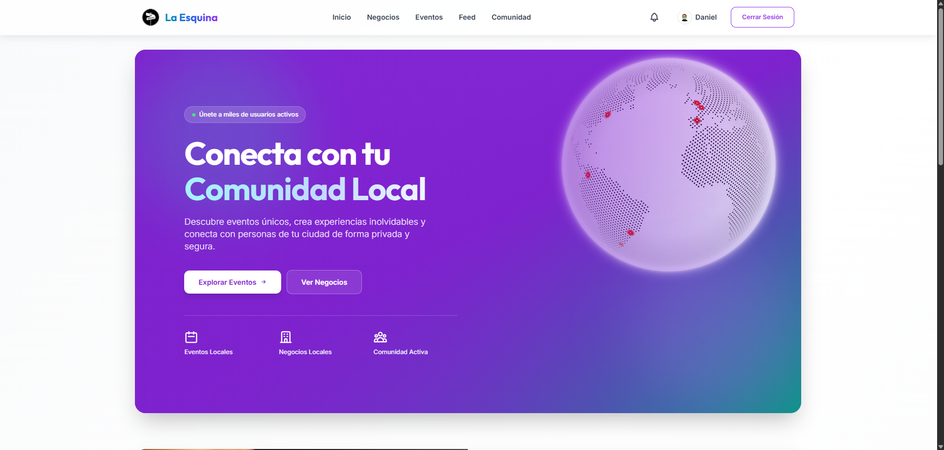Open the Comunidad section dropdown
Screen dimensions: 944x450
pyautogui.click(x=511, y=17)
